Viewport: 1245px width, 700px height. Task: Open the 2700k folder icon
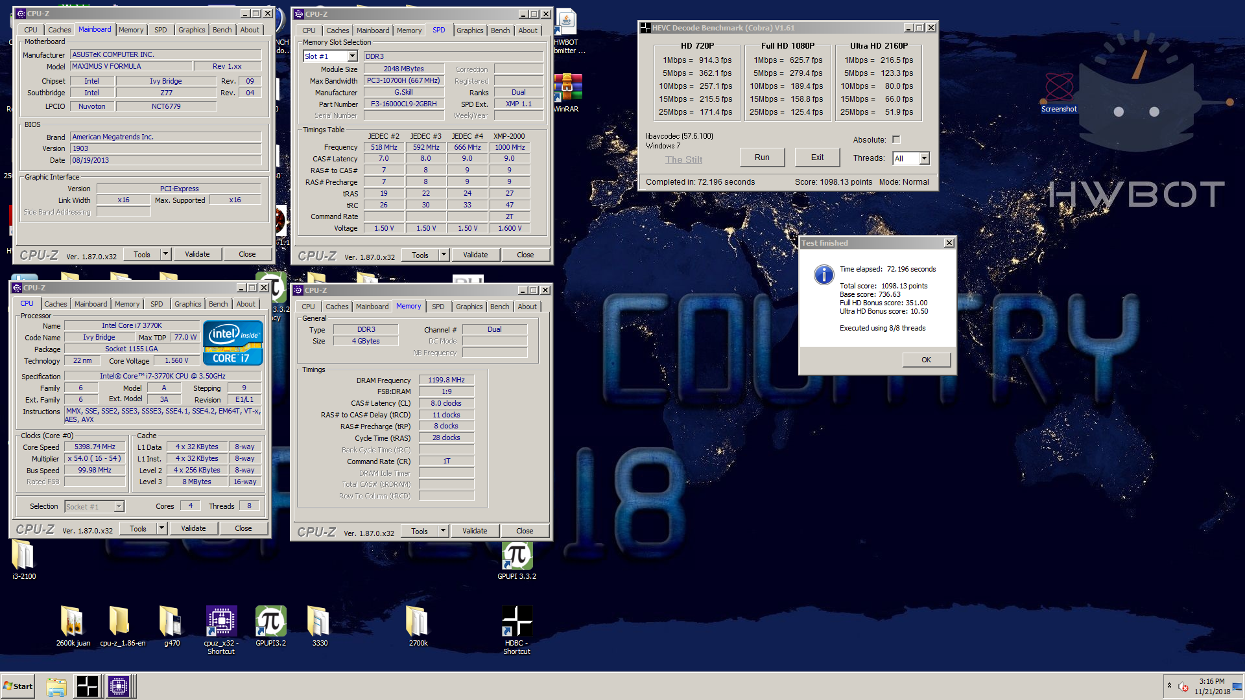click(x=418, y=625)
